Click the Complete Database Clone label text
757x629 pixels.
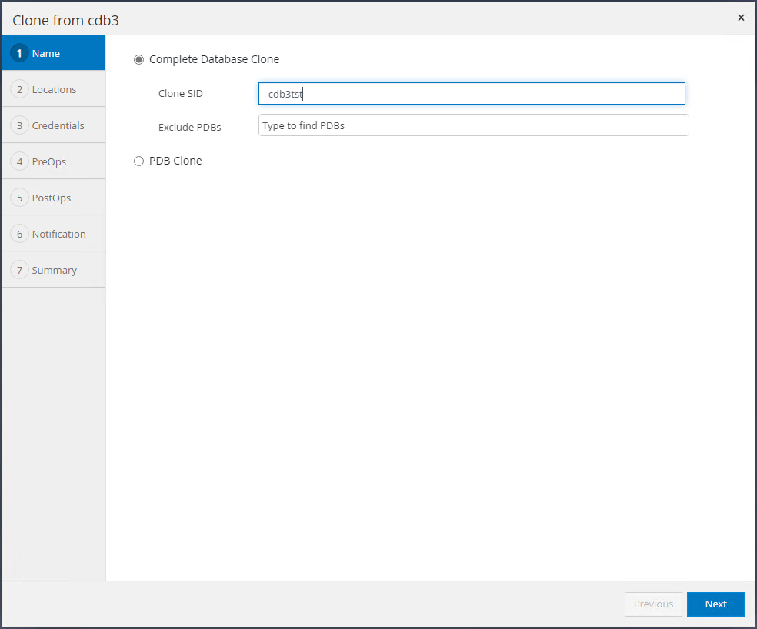pos(214,59)
